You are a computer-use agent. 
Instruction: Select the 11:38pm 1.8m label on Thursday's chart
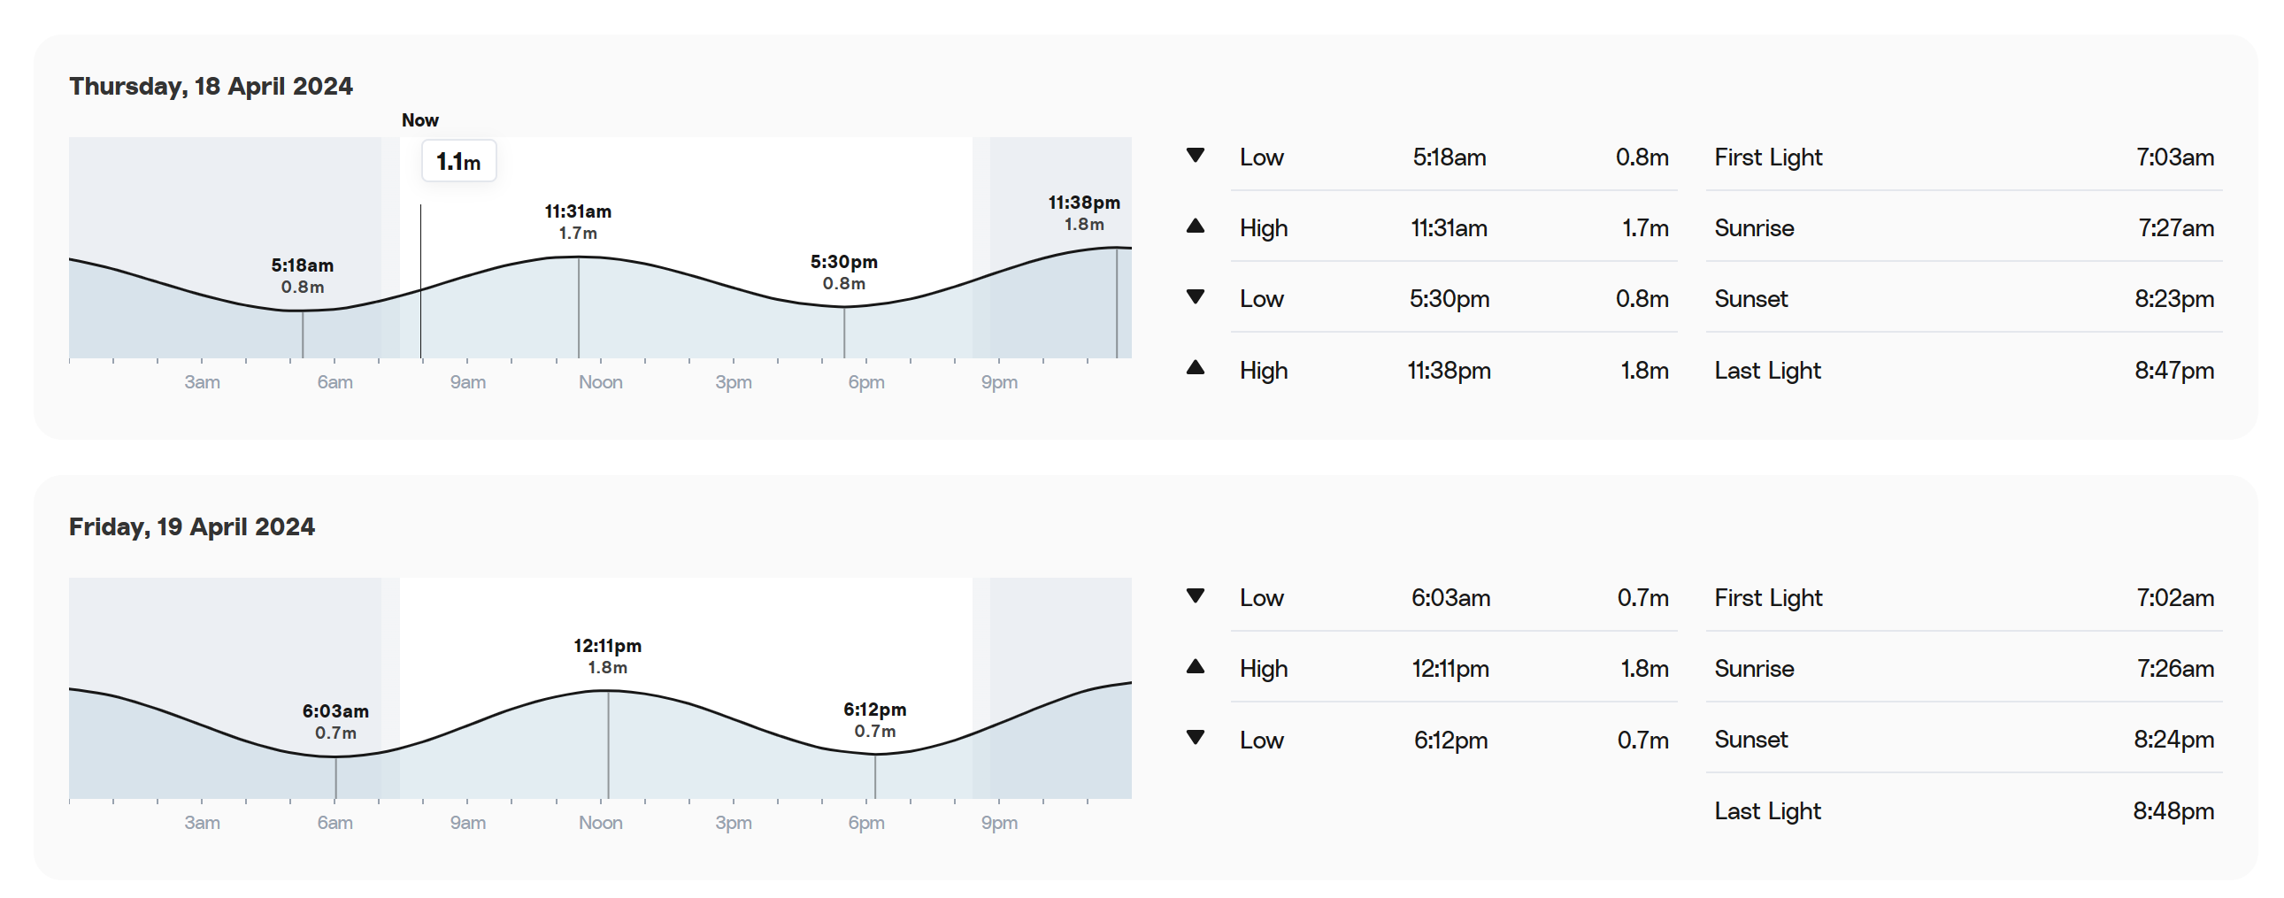point(1083,212)
